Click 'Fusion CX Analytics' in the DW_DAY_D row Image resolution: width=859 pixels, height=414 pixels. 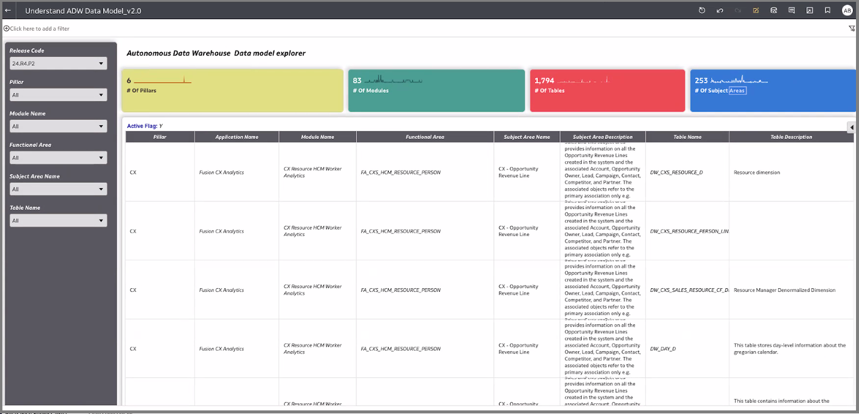point(222,349)
